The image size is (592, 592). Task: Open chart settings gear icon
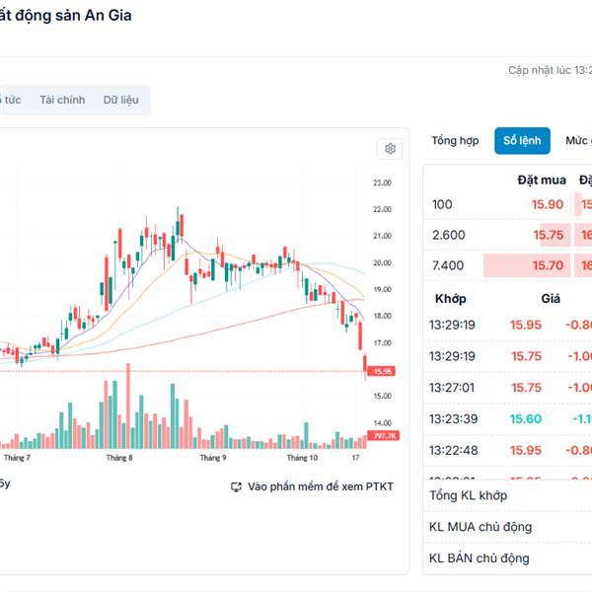click(x=390, y=149)
